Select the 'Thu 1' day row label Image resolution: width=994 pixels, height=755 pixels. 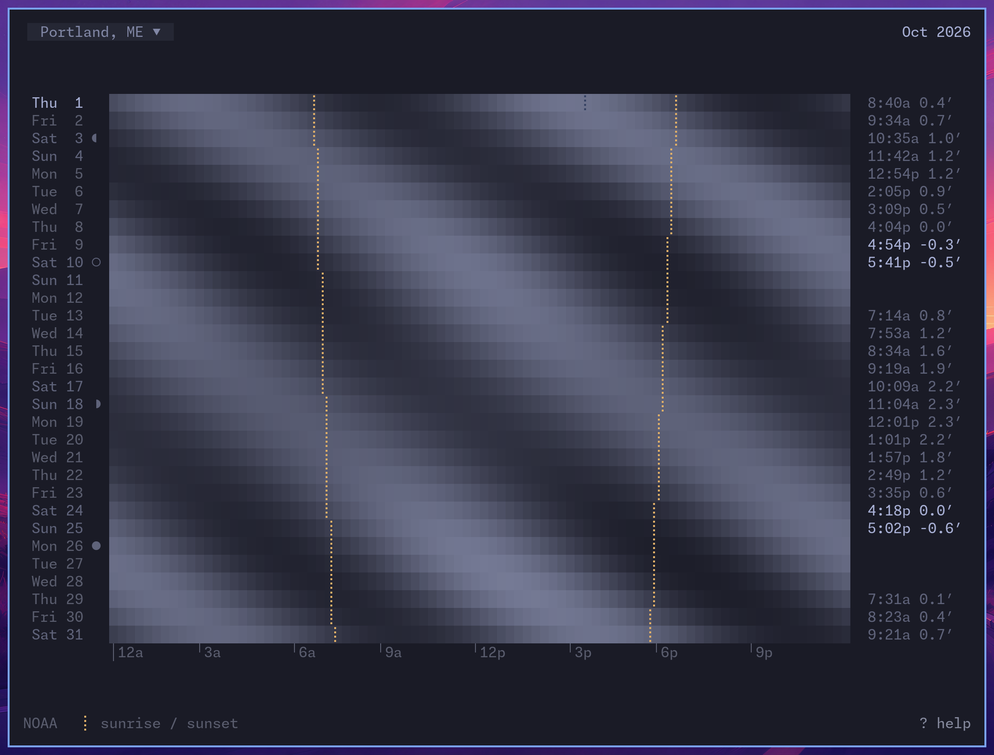(x=57, y=103)
